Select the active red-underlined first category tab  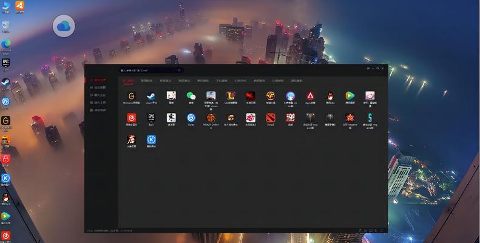pos(128,81)
